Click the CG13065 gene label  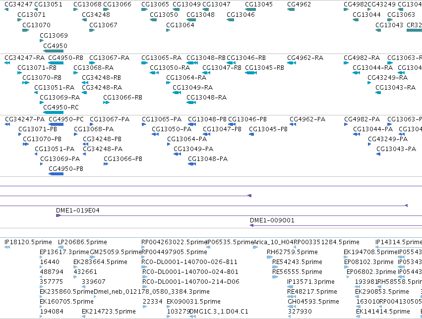[155, 4]
